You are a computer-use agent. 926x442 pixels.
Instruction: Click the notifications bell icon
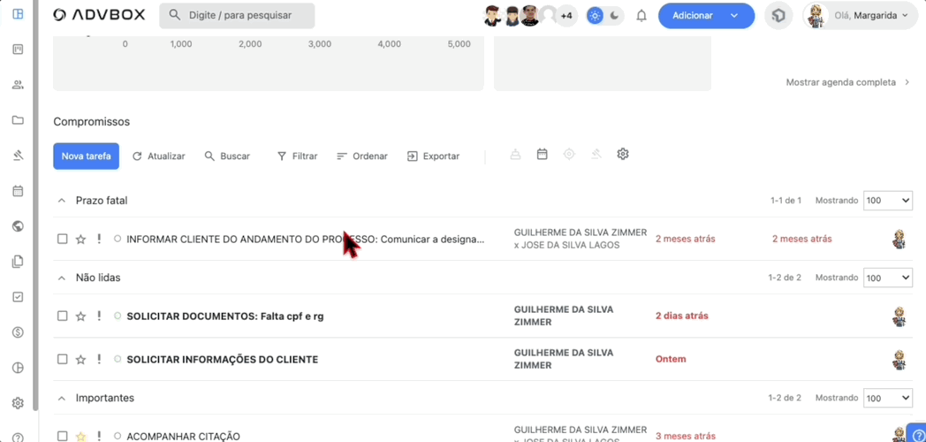pos(641,16)
